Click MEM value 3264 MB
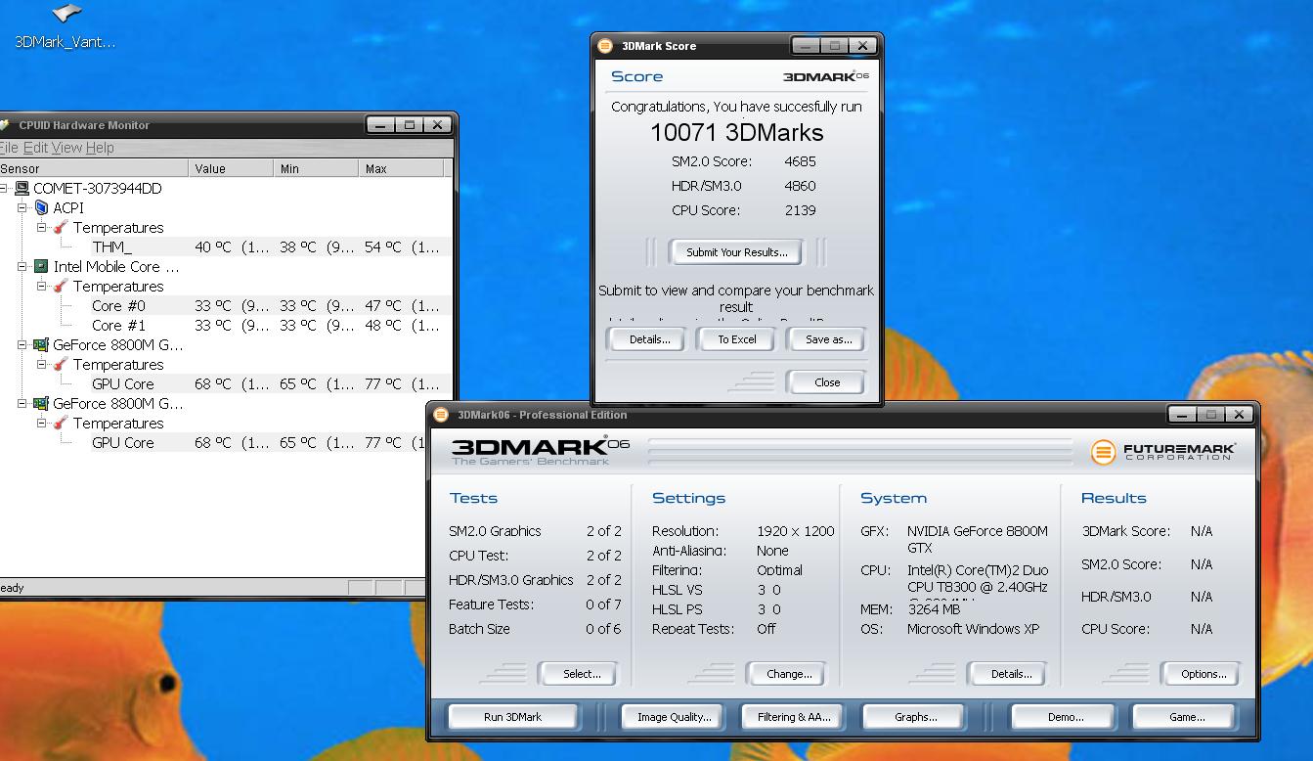Viewport: 1313px width, 761px height. pos(934,609)
